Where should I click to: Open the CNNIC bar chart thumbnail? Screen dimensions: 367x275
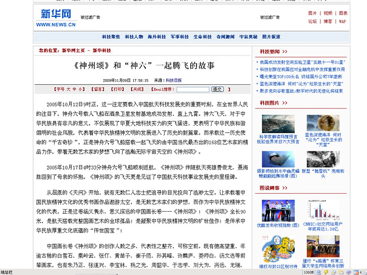[x=323, y=210]
